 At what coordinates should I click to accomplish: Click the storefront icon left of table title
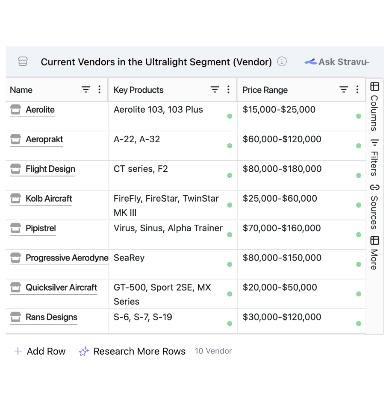click(23, 62)
